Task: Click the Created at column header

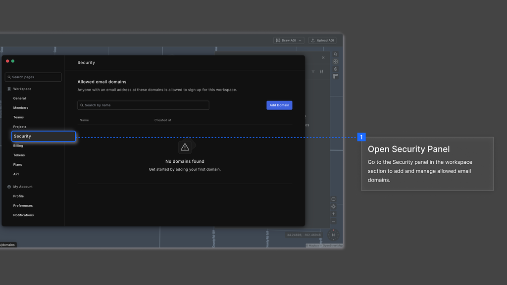Action: pos(162,120)
